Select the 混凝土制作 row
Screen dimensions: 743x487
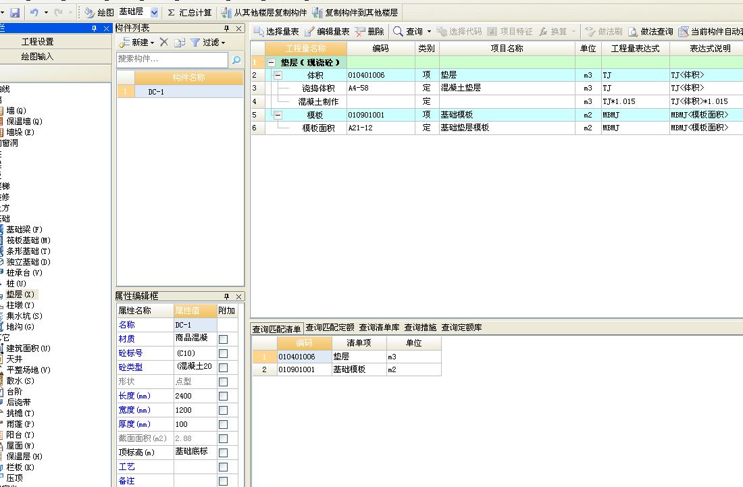tap(497, 101)
